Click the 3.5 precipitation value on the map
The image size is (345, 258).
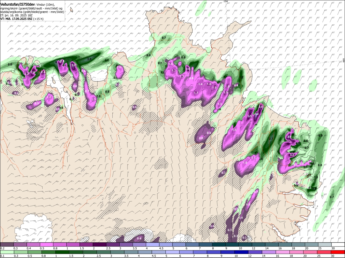click(250, 116)
